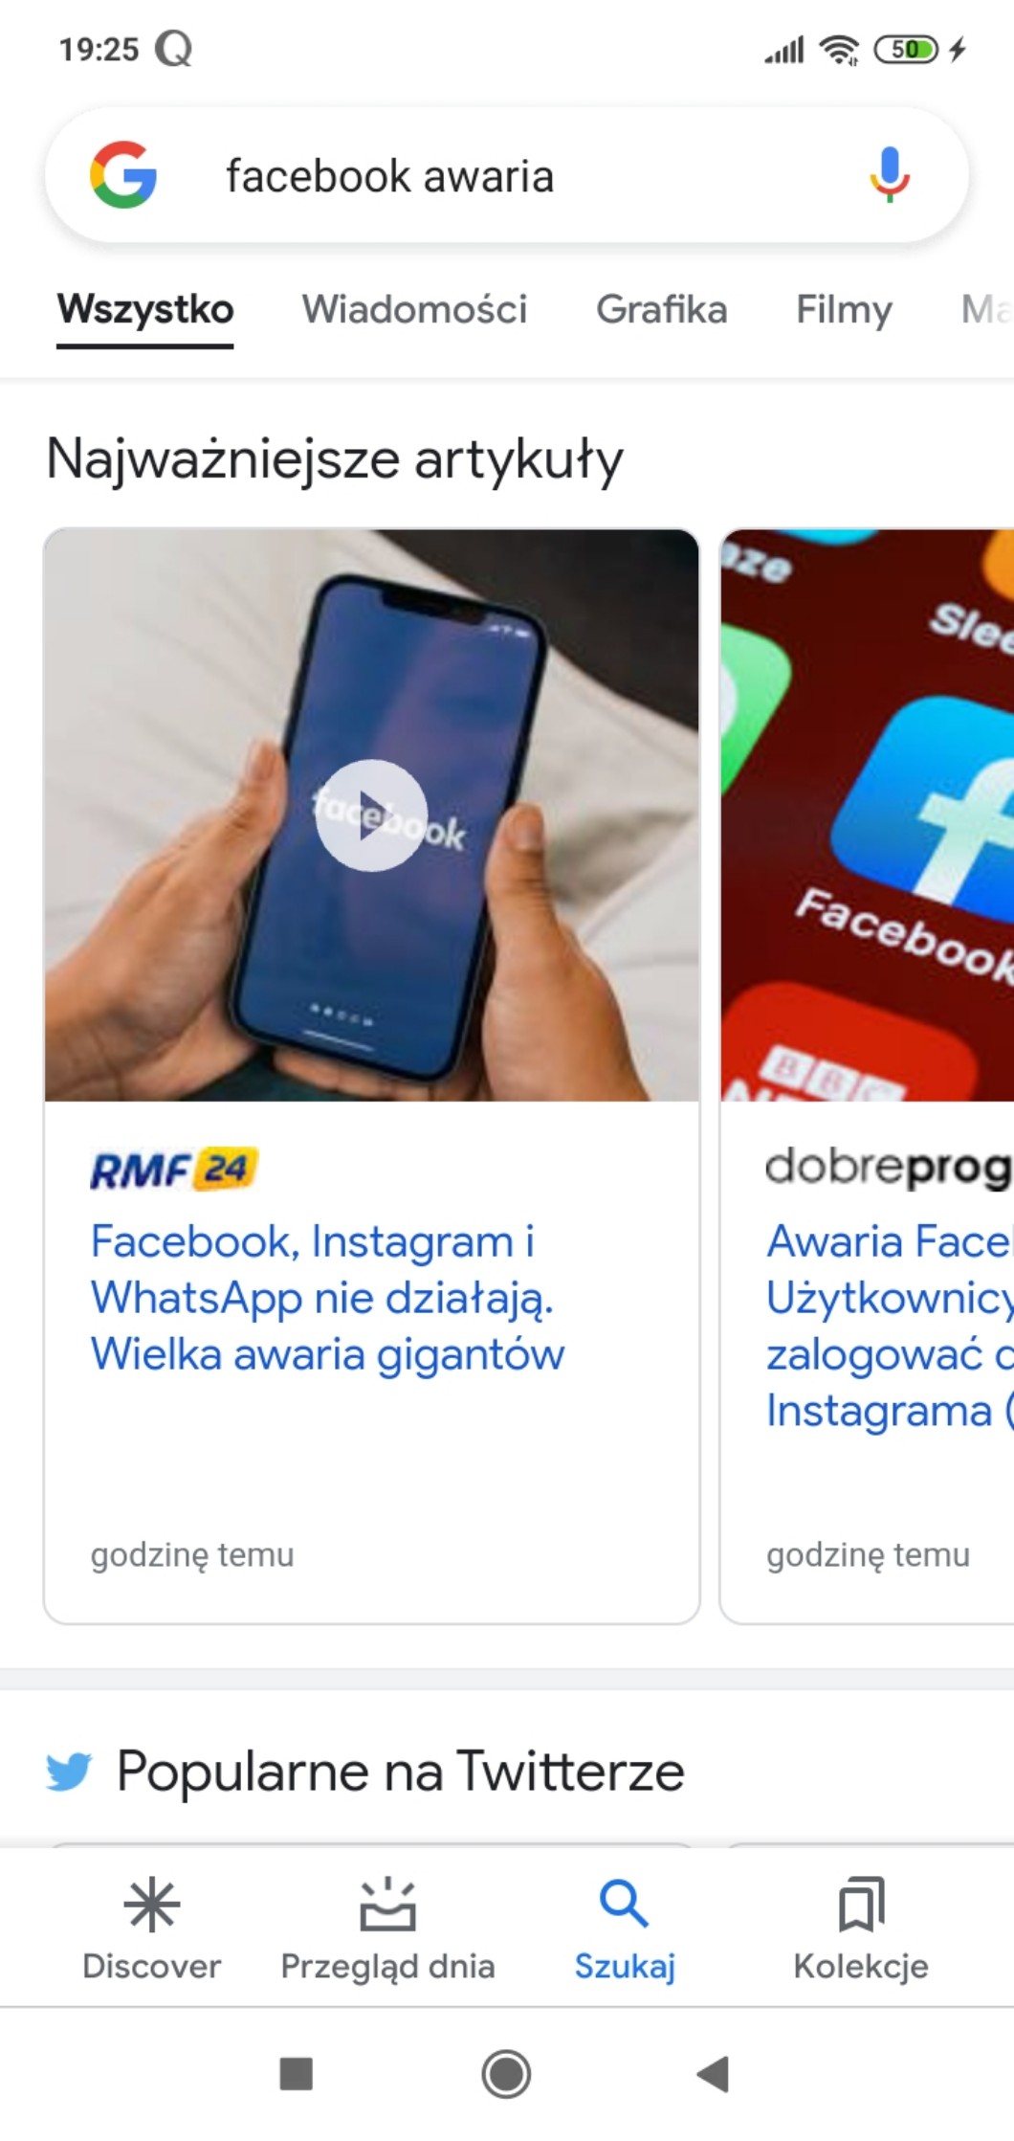Start voice search with microphone icon
The height and width of the screenshot is (2141, 1014).
coord(890,174)
